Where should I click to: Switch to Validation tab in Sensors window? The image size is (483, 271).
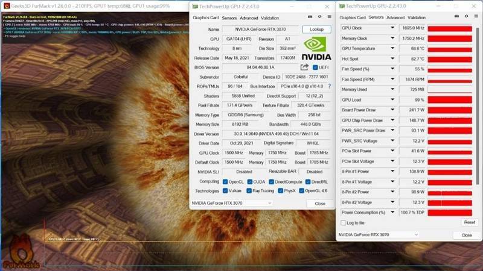(x=417, y=17)
